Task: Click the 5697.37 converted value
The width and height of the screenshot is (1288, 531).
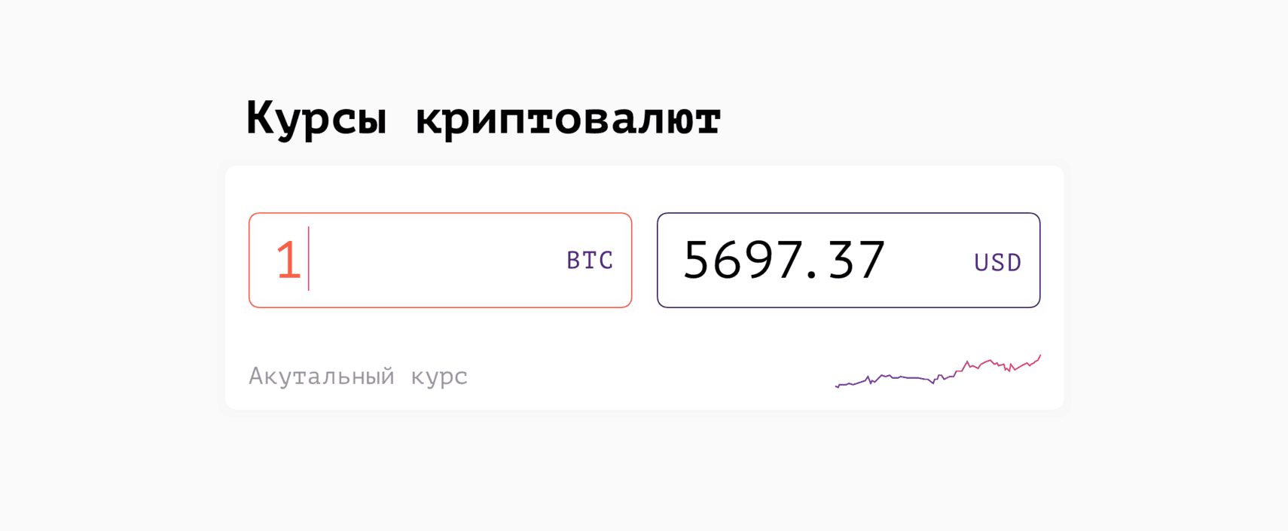Action: pos(783,261)
